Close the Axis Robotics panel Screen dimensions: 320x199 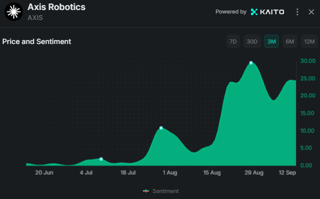(311, 12)
